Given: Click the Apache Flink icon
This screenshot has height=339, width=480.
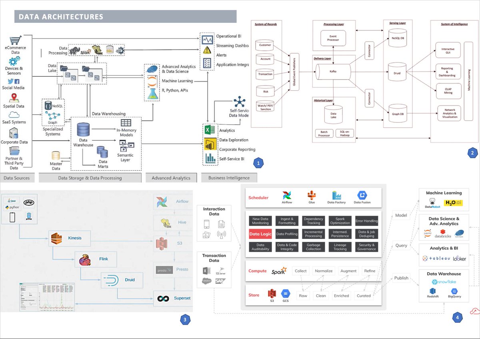Looking at the screenshot, I should (x=84, y=259).
